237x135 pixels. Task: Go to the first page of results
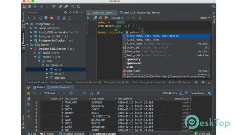pyautogui.click(x=35, y=93)
